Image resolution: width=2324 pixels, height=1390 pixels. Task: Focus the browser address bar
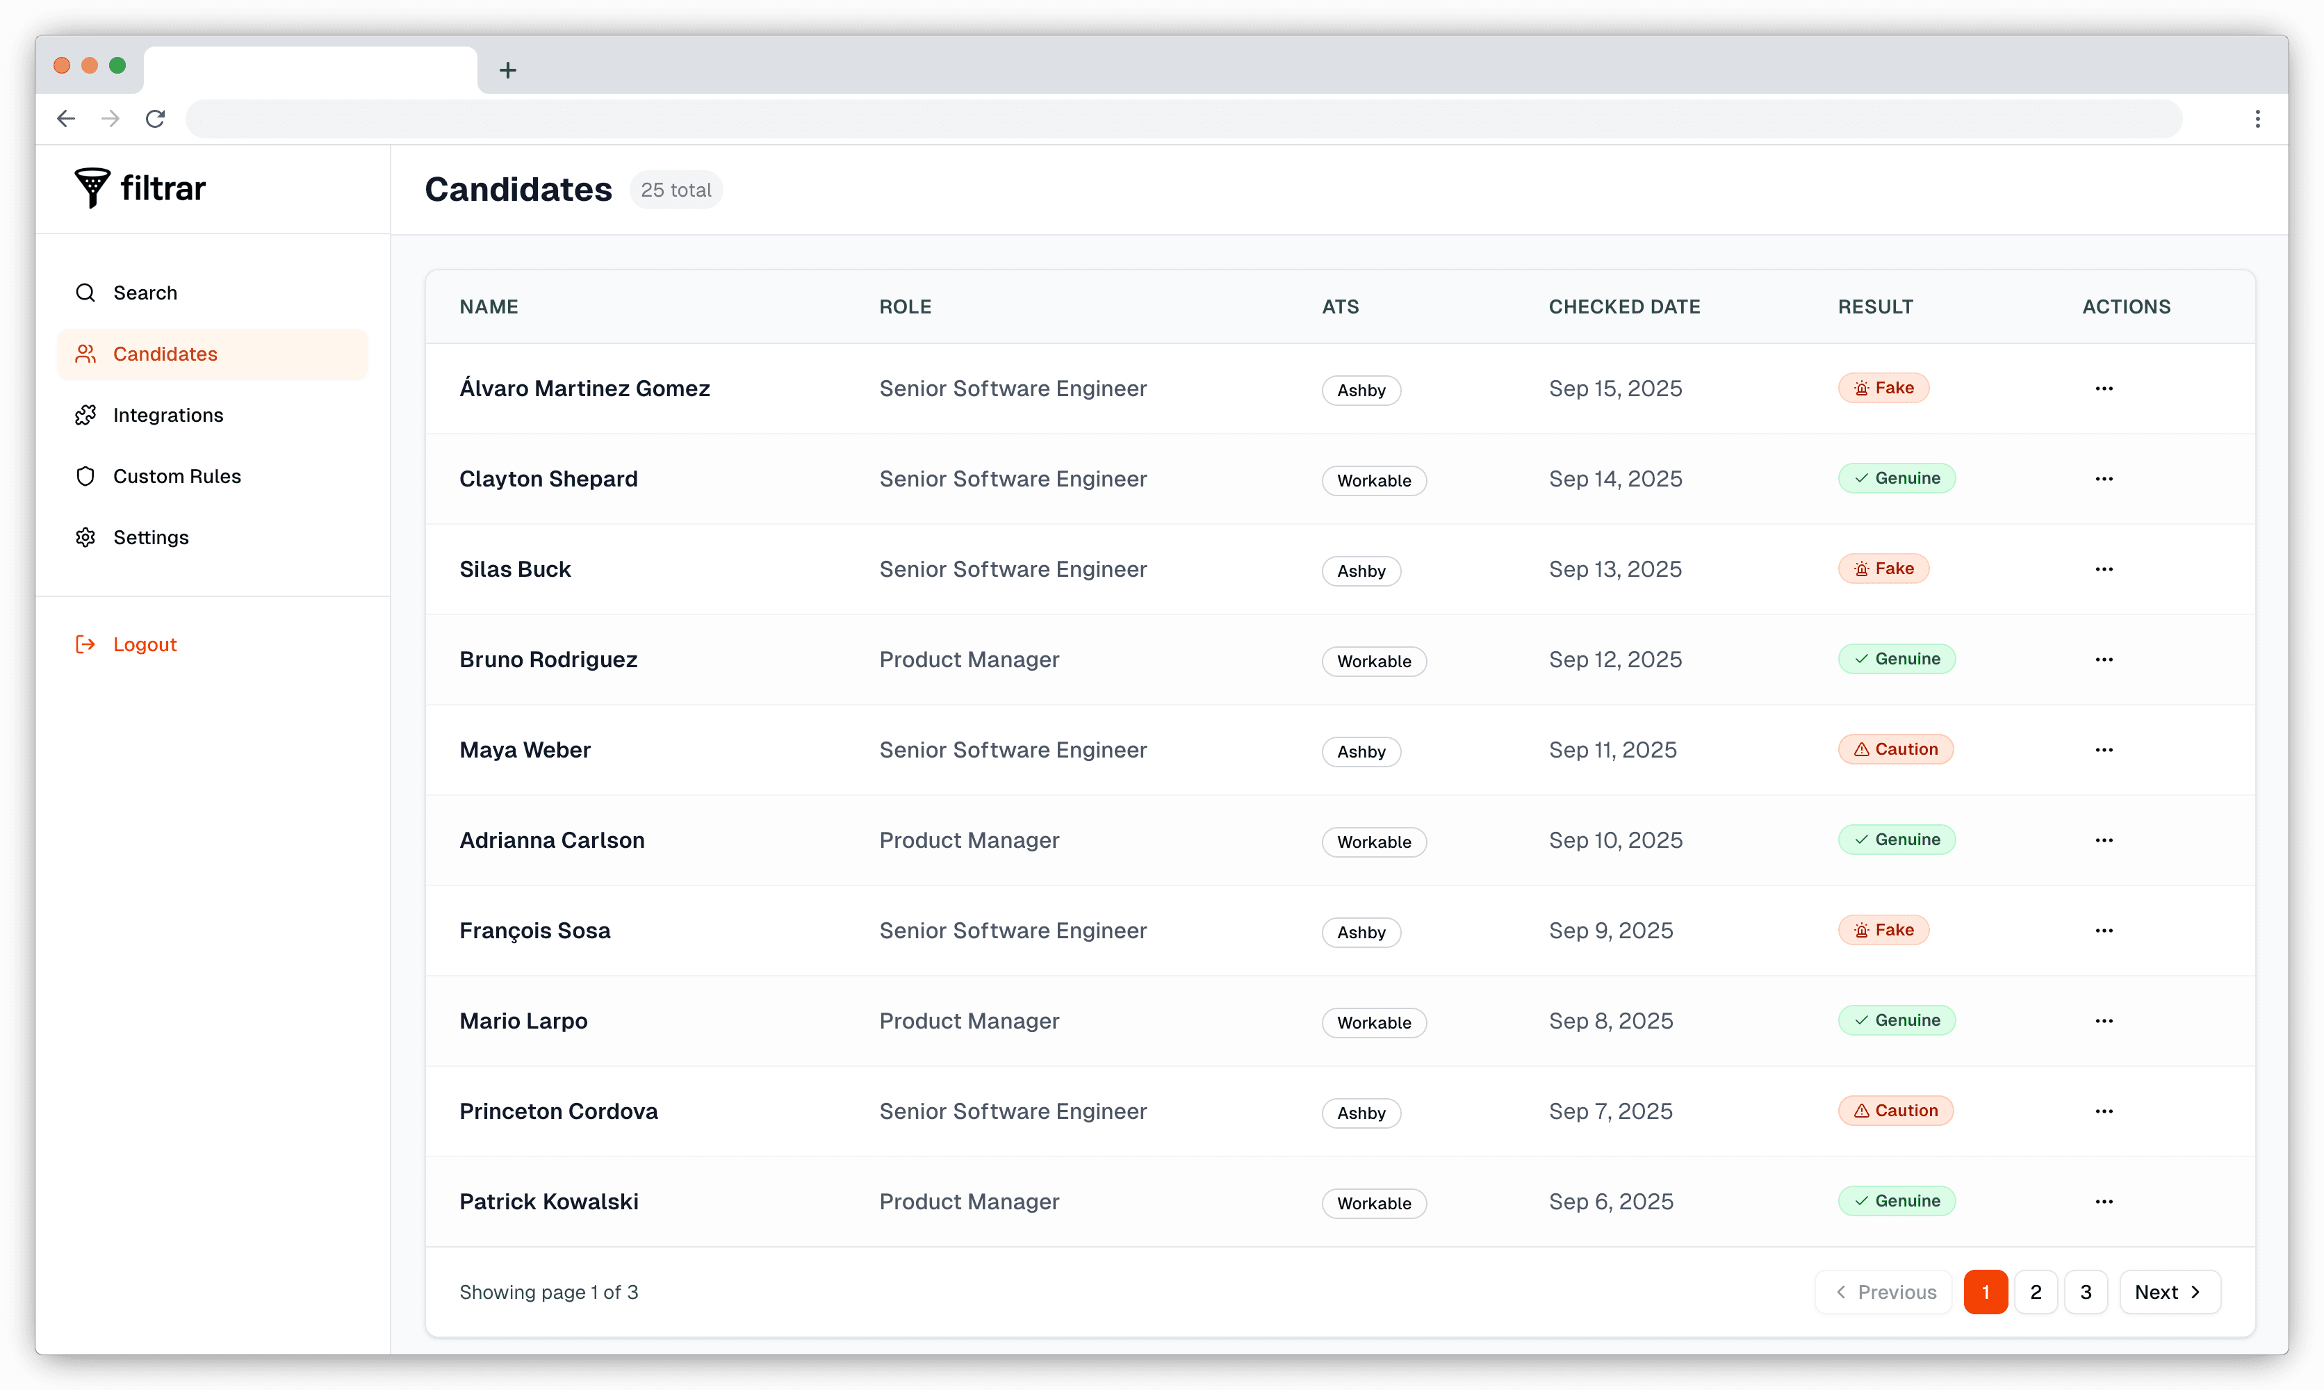pos(1184,119)
